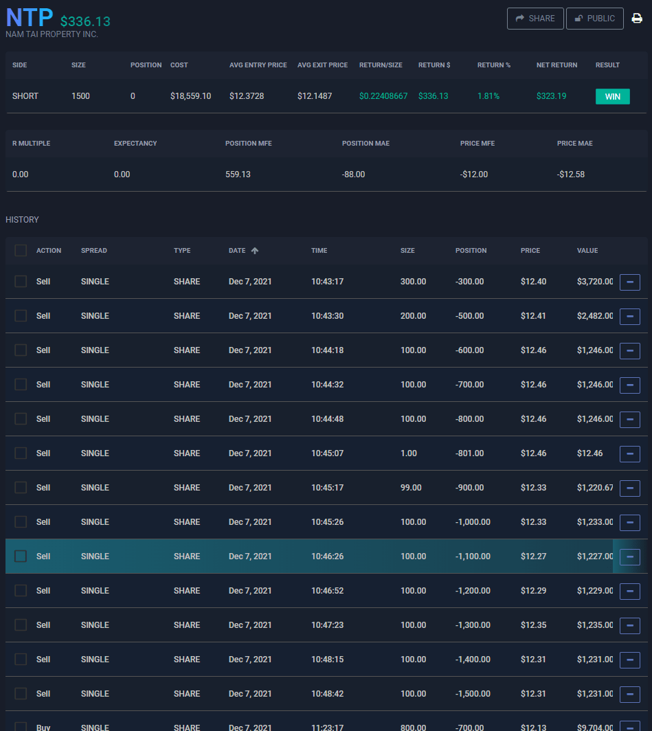Viewport: 652px width, 731px height.
Task: Remove the 10:43:17 execution with minus icon
Action: click(629, 282)
